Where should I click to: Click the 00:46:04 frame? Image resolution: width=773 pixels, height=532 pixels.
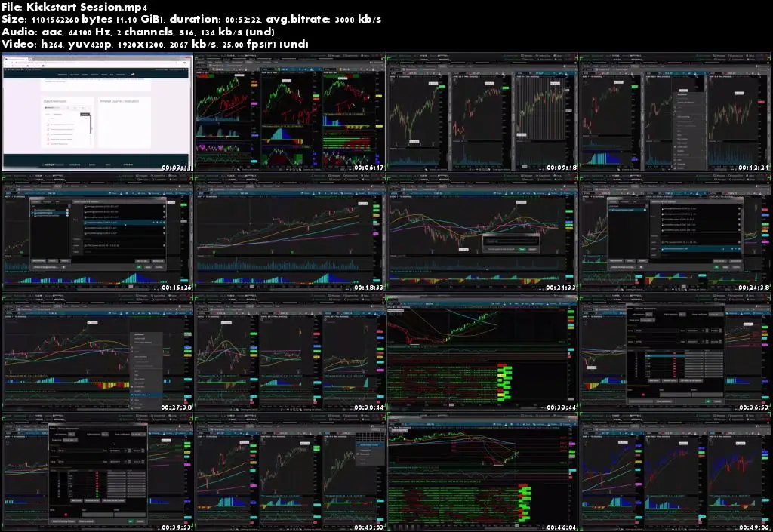pyautogui.click(x=482, y=473)
